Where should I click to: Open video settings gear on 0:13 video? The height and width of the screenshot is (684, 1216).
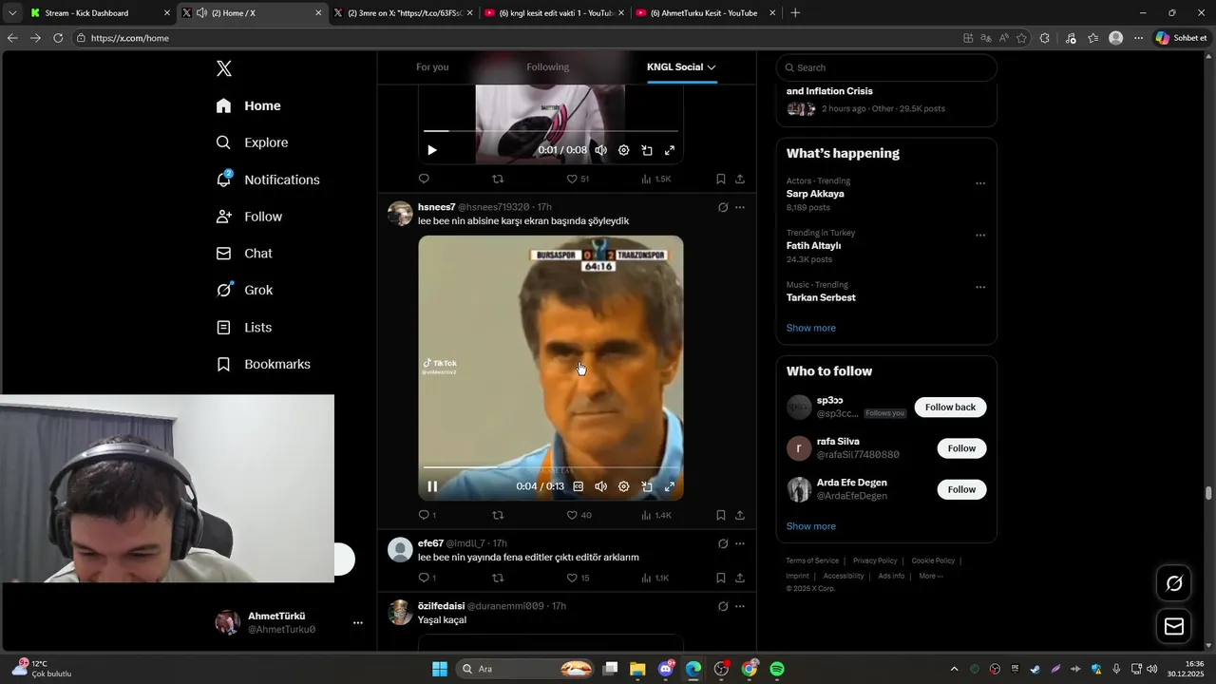pos(624,486)
